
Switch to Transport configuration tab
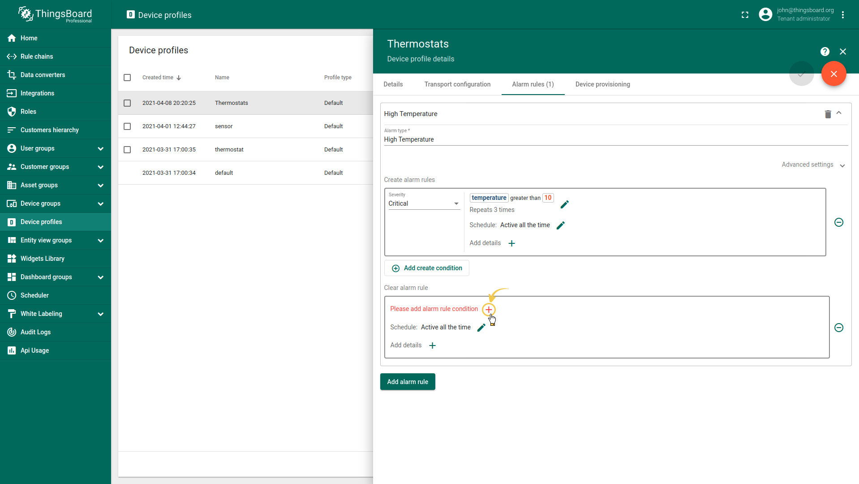coord(457,84)
